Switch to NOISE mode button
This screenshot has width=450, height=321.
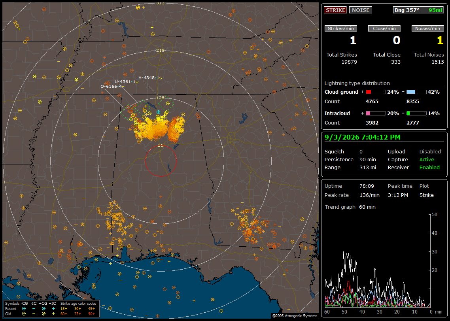tap(361, 10)
